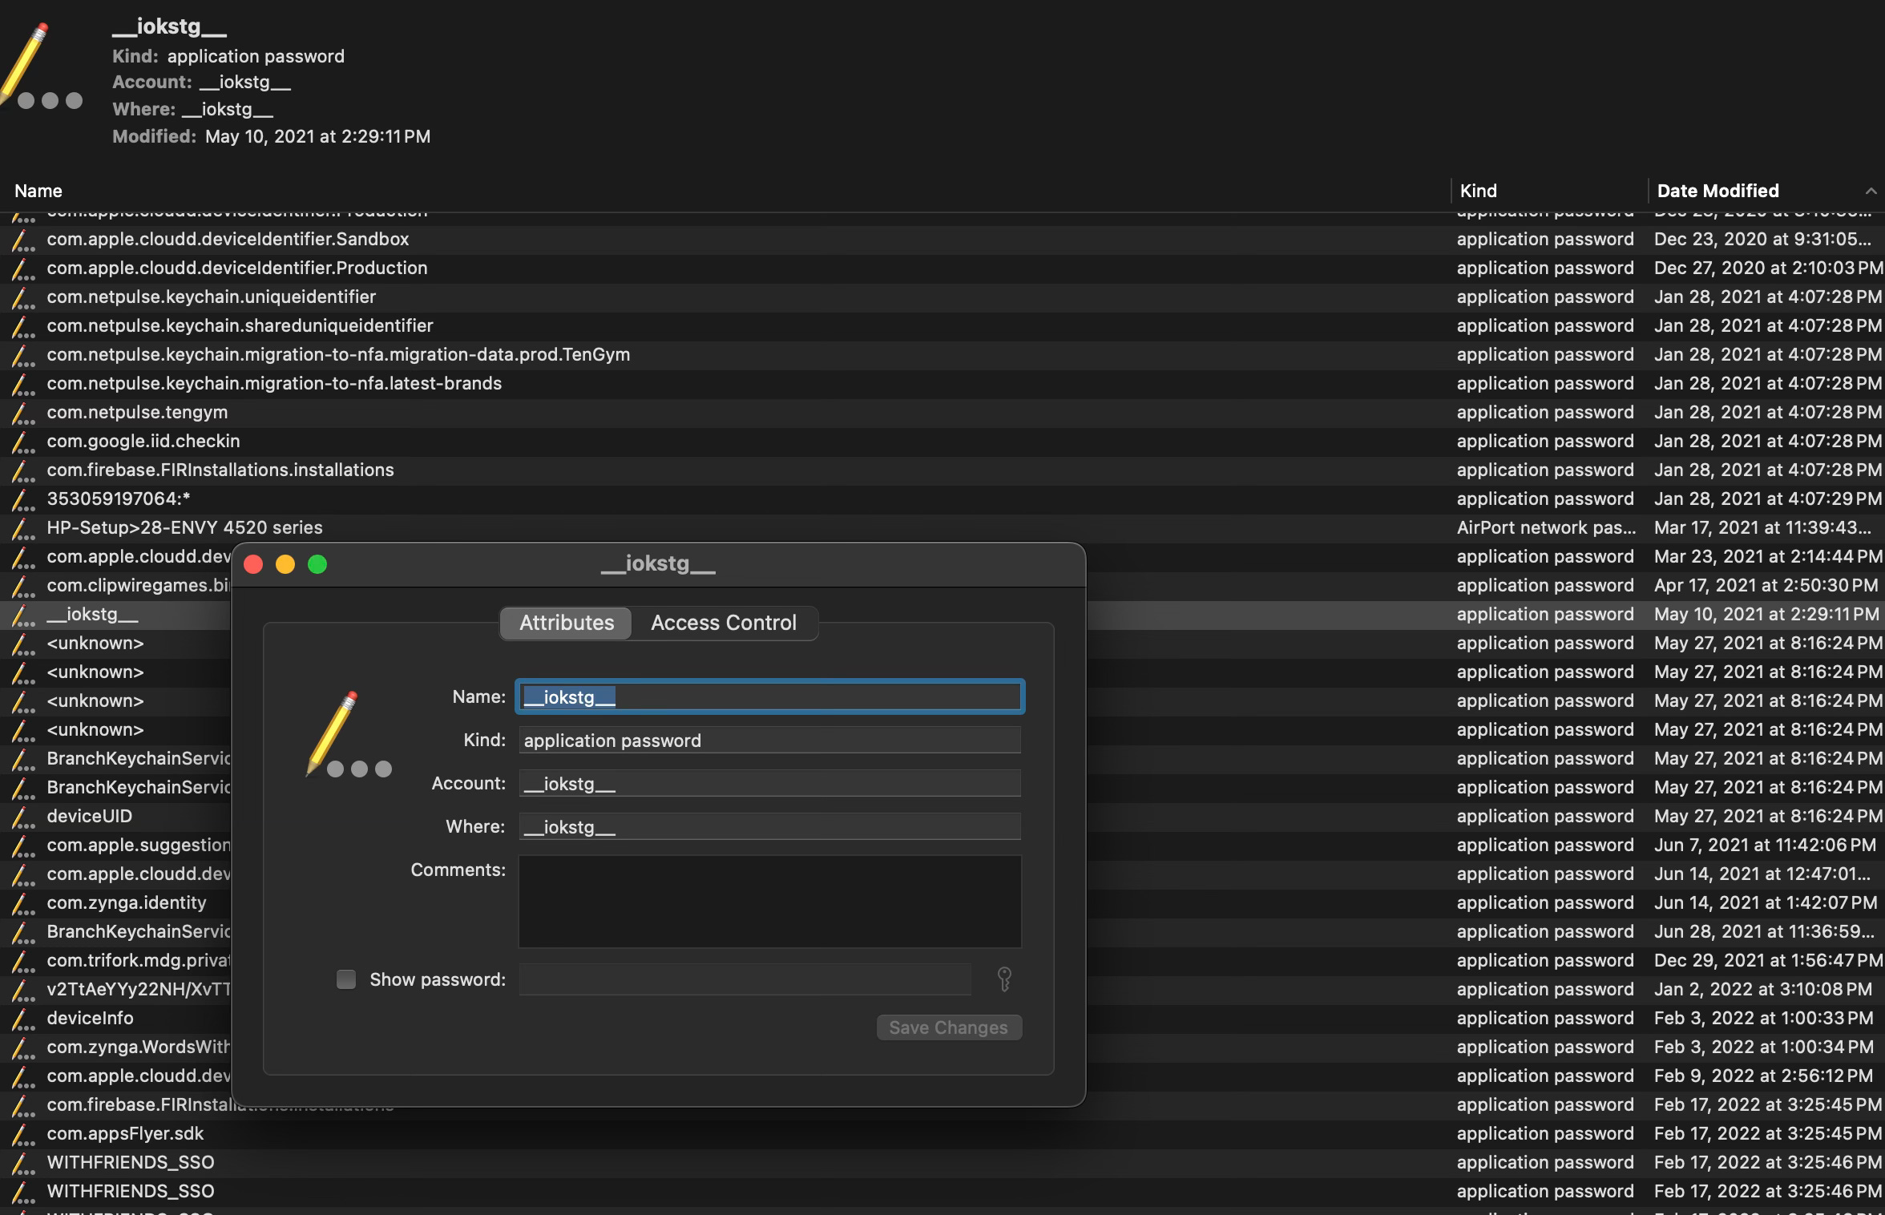The height and width of the screenshot is (1215, 1885).
Task: Click pencil icon beside com.zynga.identity
Action: point(22,903)
